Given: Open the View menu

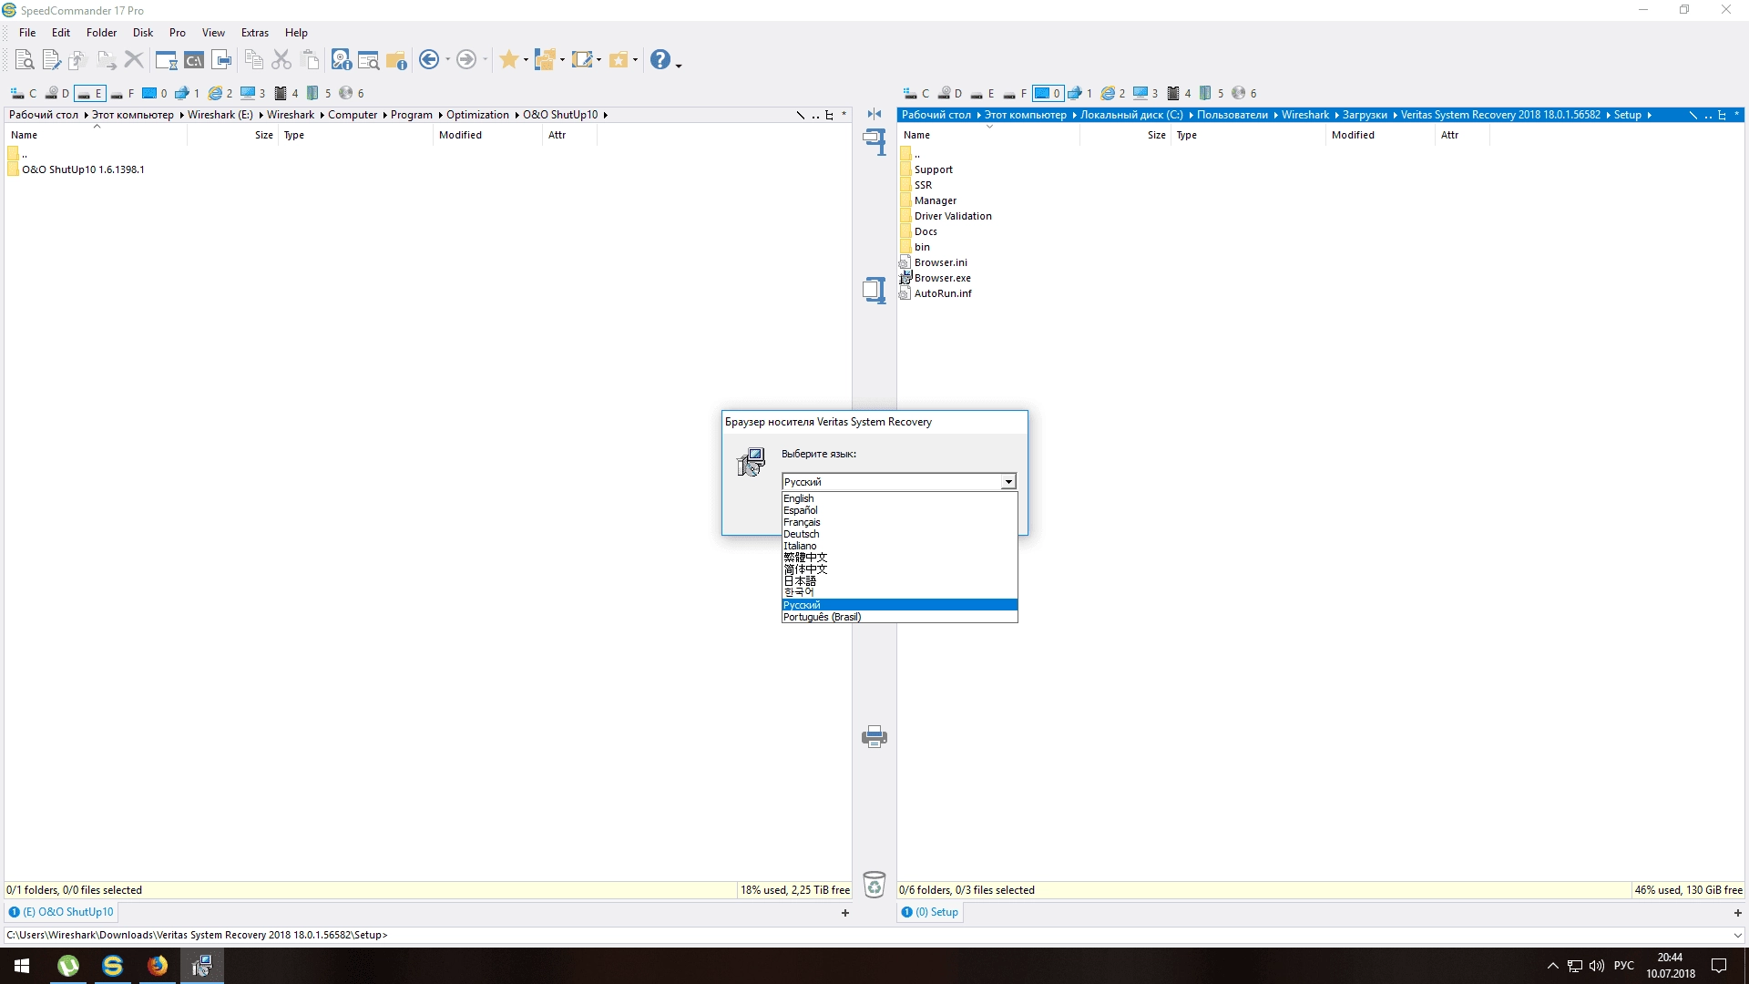Looking at the screenshot, I should 213,33.
